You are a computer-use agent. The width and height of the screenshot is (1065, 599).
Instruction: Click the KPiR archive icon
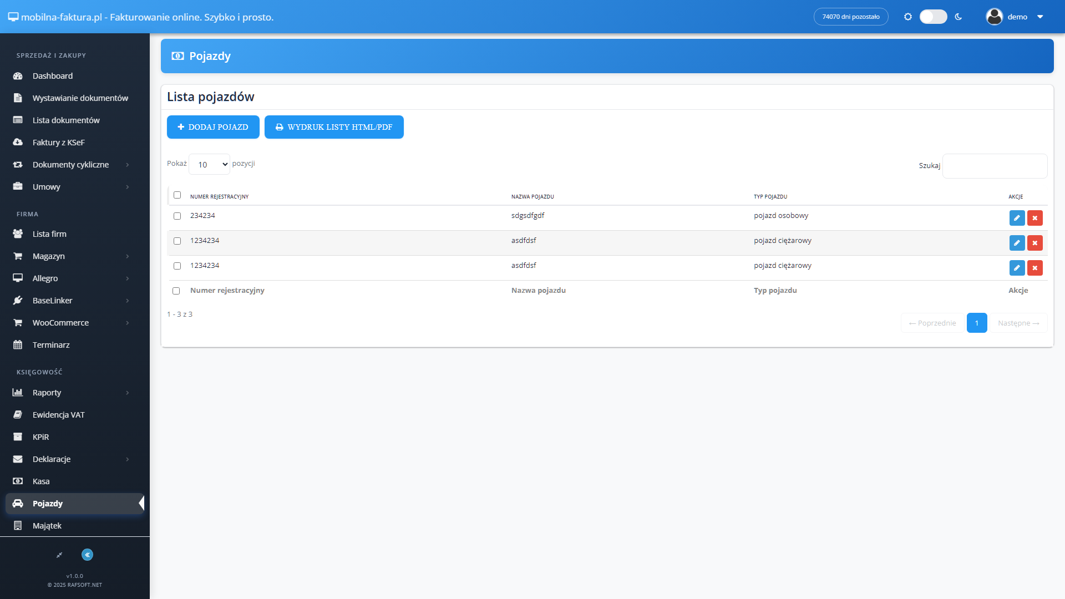point(18,437)
